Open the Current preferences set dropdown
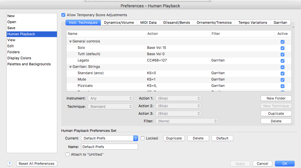Viewport: 301px width, 168px height. (109, 138)
